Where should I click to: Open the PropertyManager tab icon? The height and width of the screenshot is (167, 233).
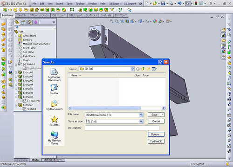[23, 22]
